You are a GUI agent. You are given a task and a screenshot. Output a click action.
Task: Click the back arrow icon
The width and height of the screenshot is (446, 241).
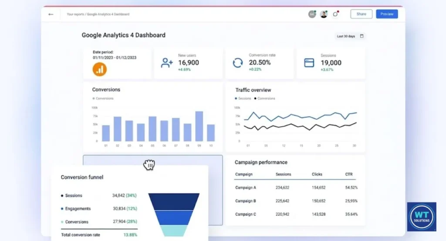pyautogui.click(x=51, y=14)
